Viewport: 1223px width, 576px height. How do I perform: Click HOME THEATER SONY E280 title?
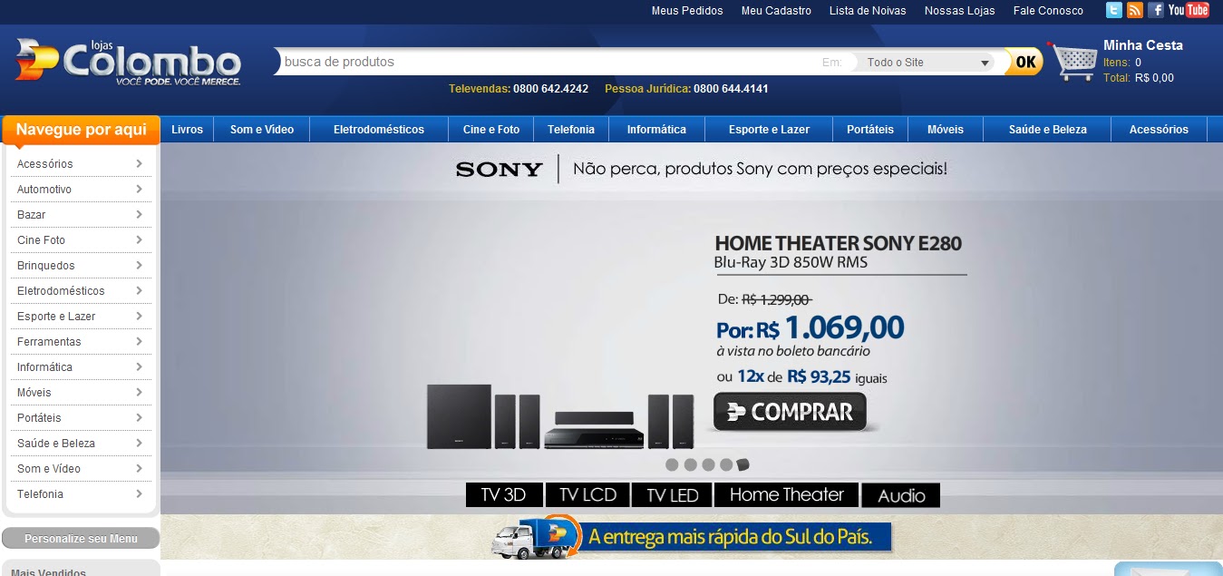pyautogui.click(x=839, y=243)
